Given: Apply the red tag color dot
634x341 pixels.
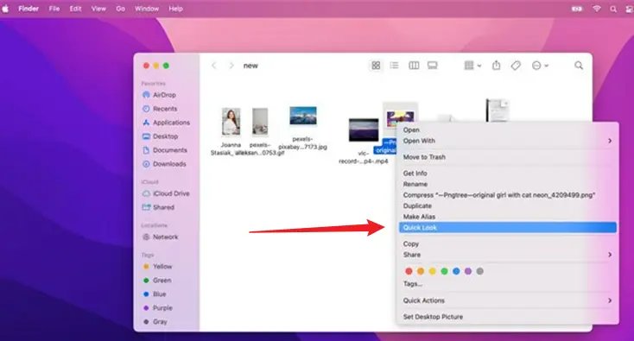Looking at the screenshot, I should point(409,271).
